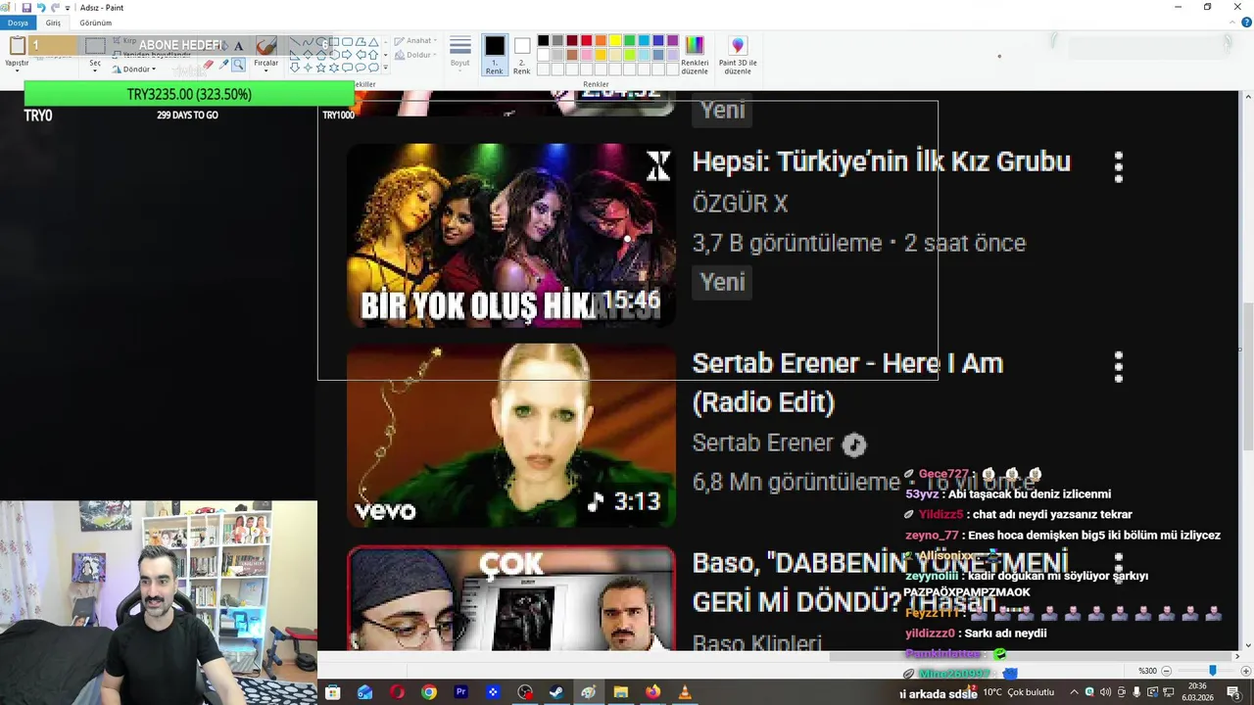Pick the Color picker eyedropper tool
This screenshot has width=1254, height=705.
tap(223, 65)
